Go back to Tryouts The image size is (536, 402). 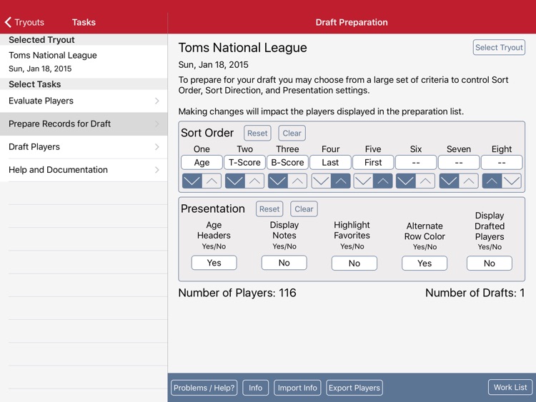tap(24, 22)
